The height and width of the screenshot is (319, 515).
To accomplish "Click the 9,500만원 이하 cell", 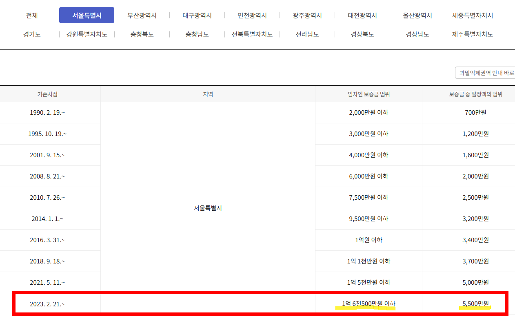I will pos(368,219).
